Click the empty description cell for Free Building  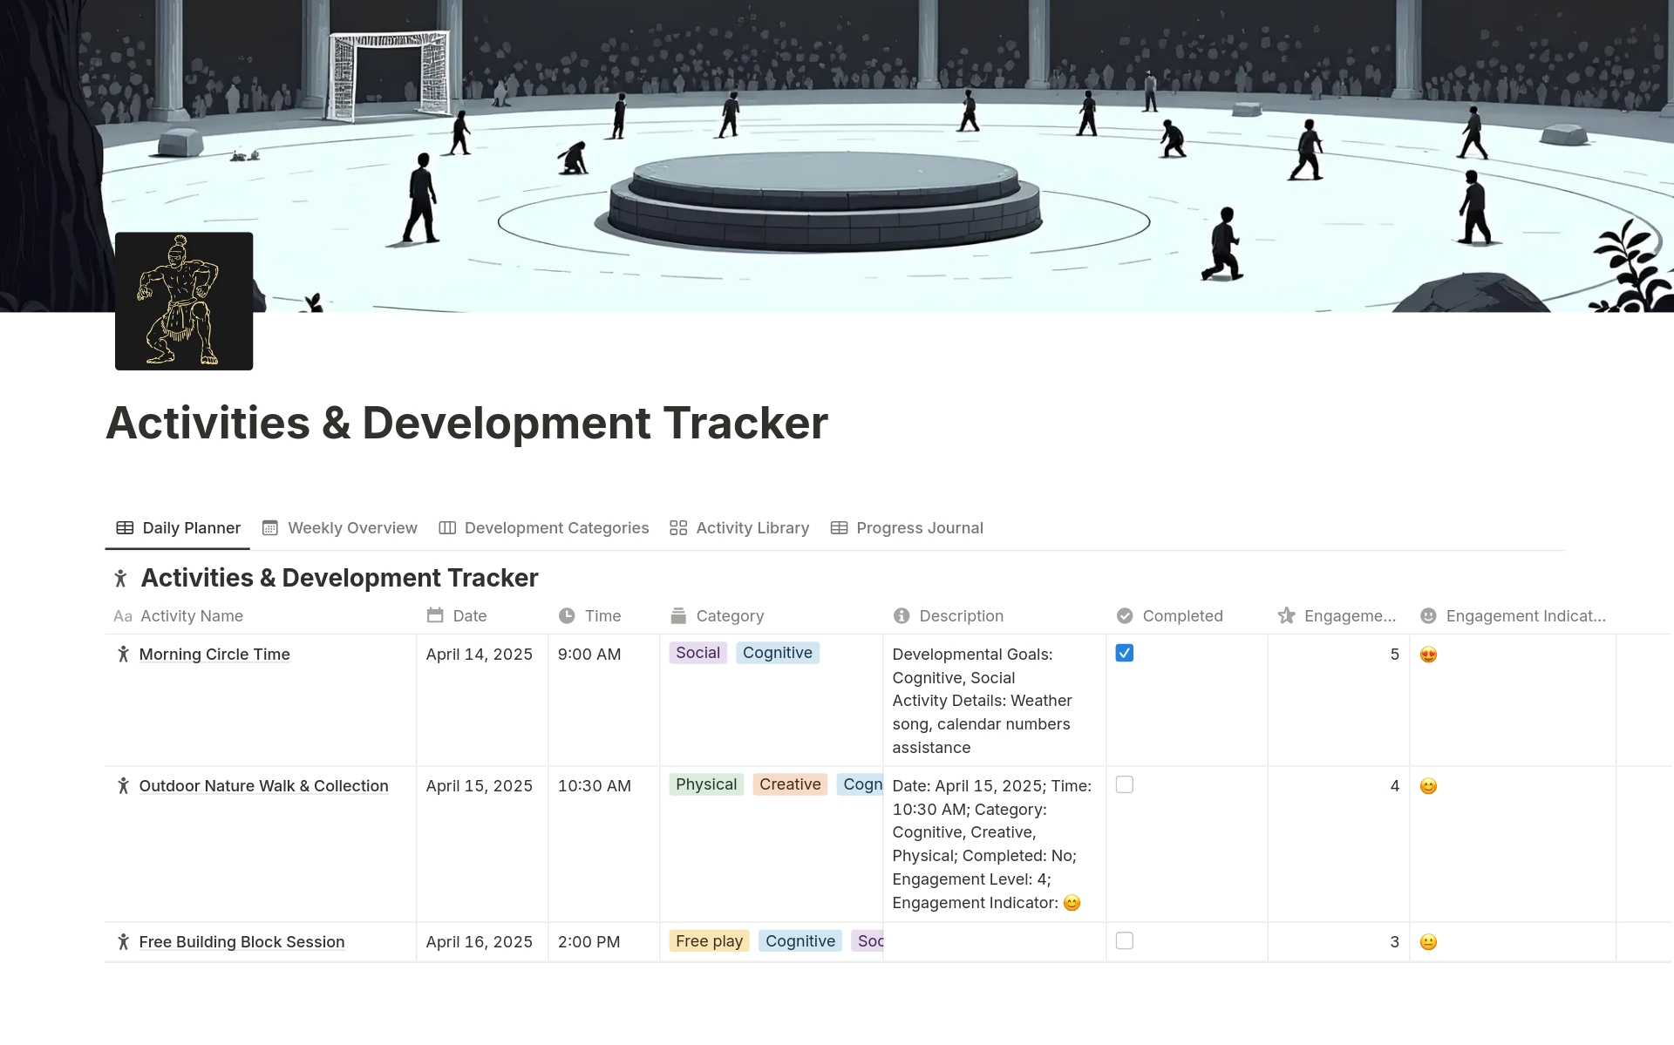pos(994,942)
